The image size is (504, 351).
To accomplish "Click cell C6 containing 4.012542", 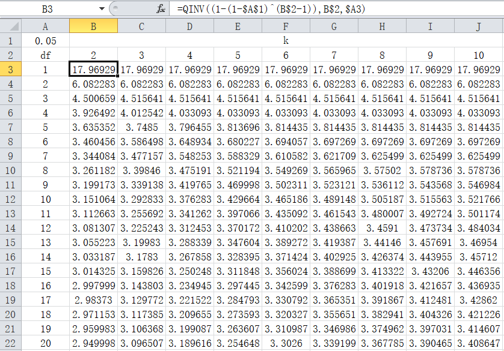I will pos(142,113).
